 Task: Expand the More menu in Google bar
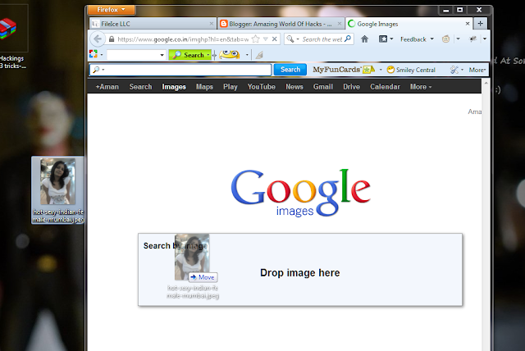pyautogui.click(x=421, y=87)
